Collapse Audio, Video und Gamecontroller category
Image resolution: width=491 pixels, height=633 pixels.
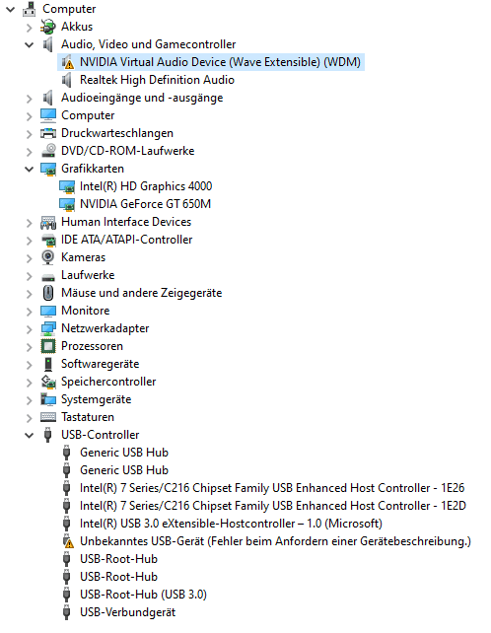[x=29, y=44]
